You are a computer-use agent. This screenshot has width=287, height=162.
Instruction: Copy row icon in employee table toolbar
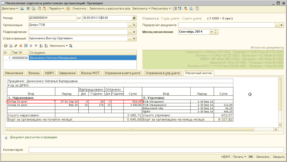11,46
